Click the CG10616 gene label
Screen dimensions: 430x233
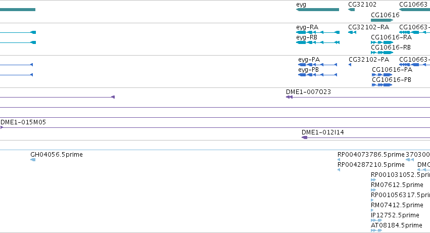coord(385,15)
